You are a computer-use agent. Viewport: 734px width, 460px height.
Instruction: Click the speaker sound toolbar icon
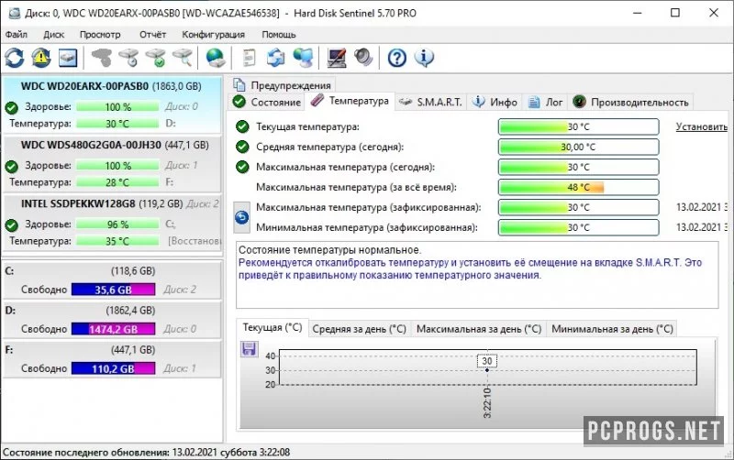pyautogui.click(x=363, y=58)
